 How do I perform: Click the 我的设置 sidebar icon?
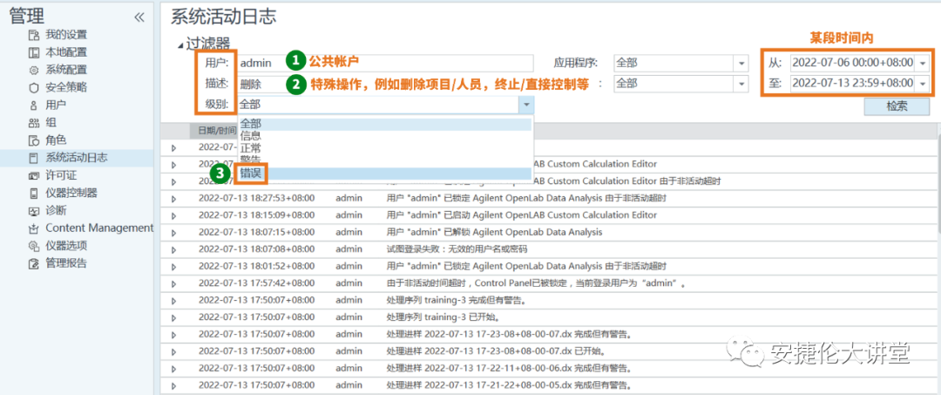point(34,35)
